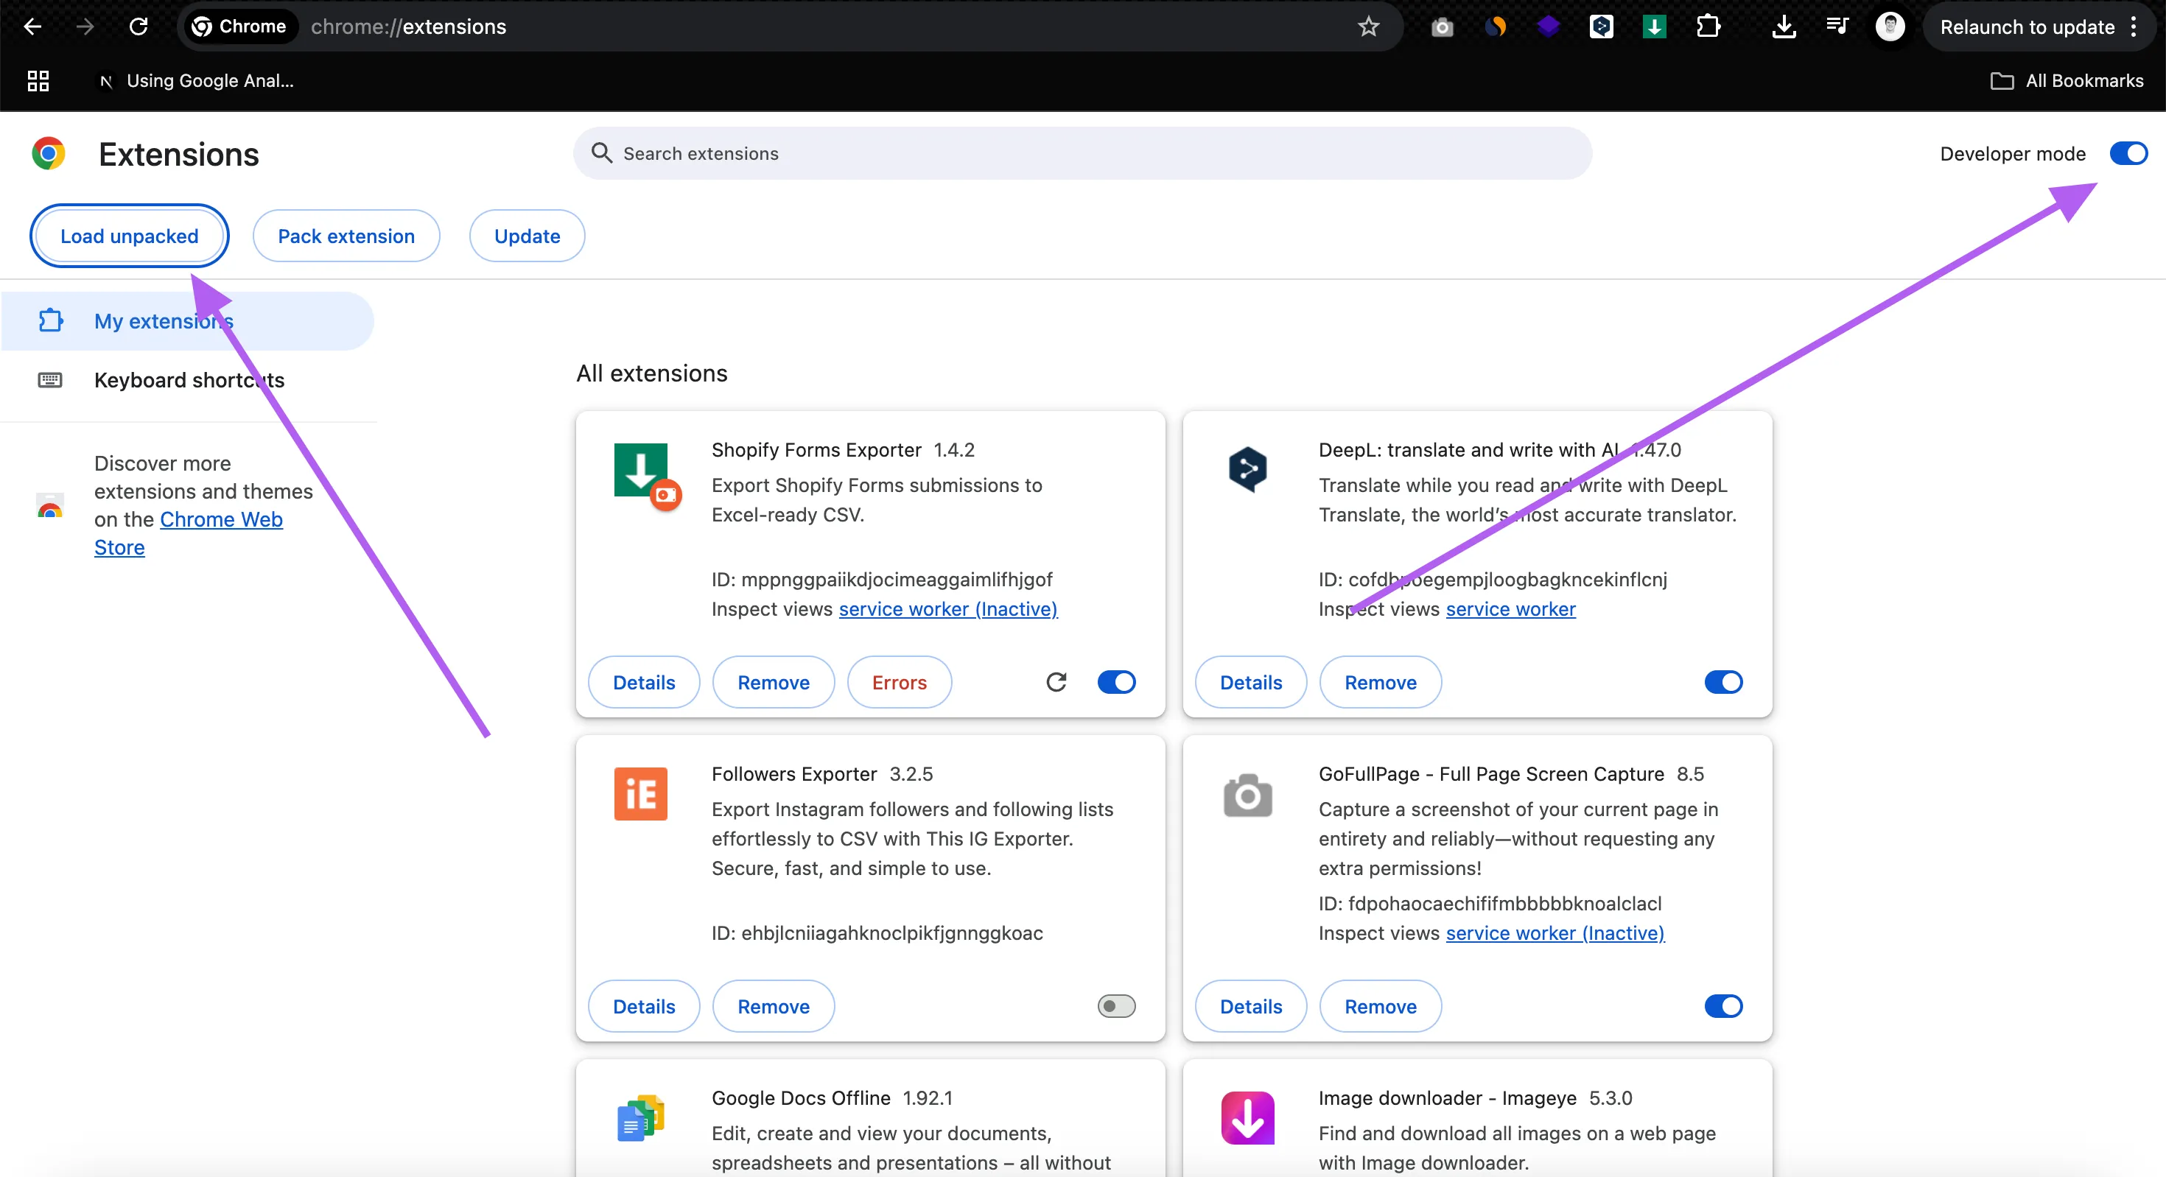
Task: Click the Chrome logo beside Extensions title
Action: point(49,154)
